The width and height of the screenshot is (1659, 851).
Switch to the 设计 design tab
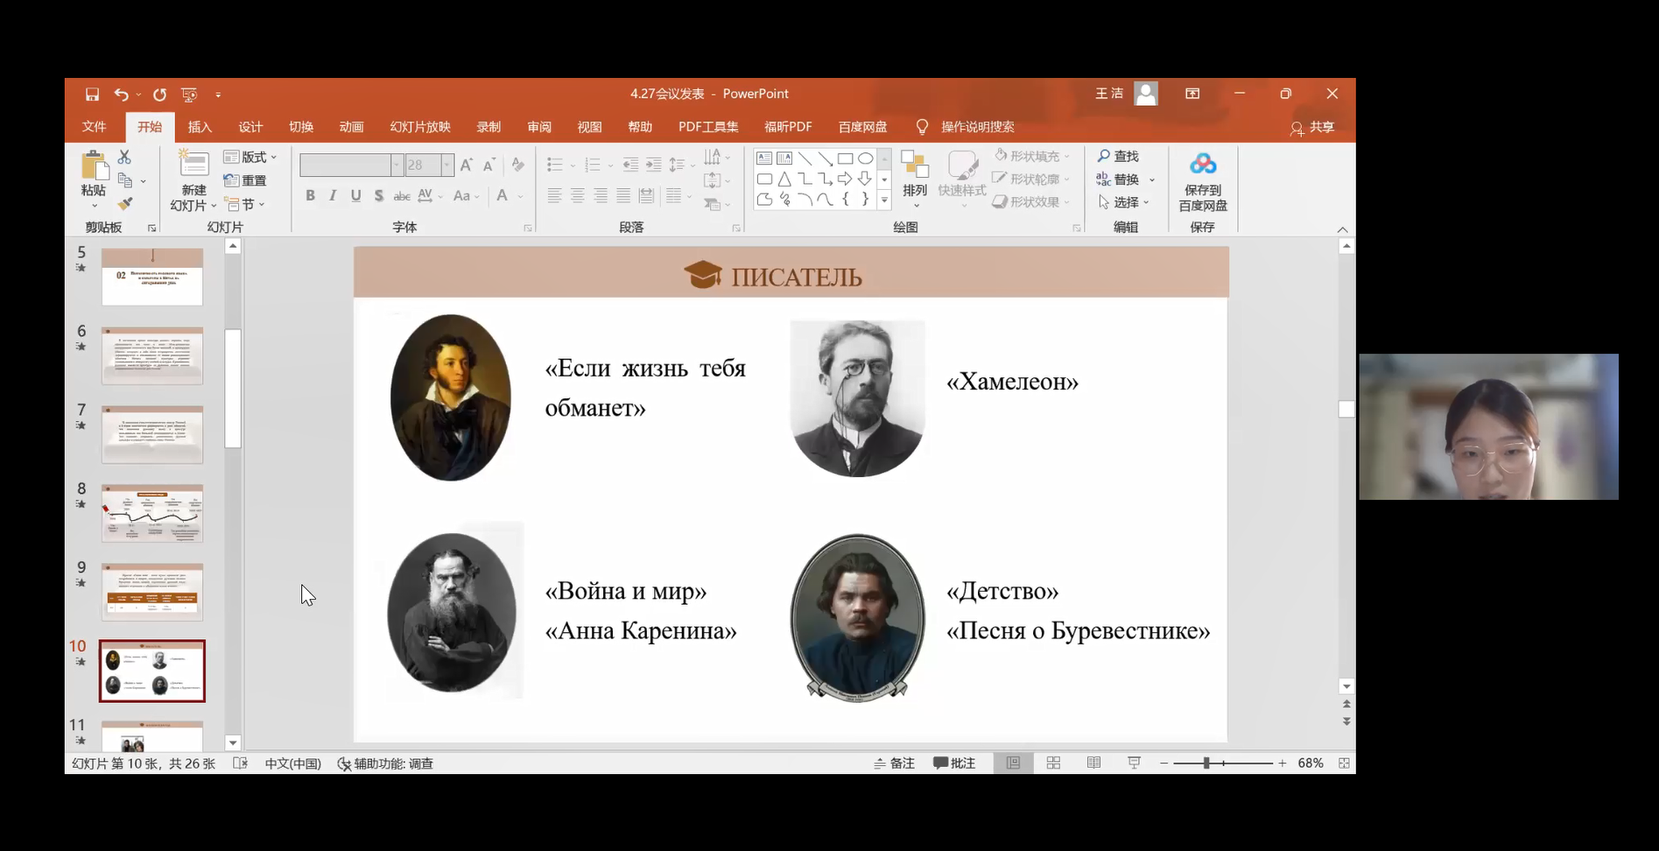[250, 127]
